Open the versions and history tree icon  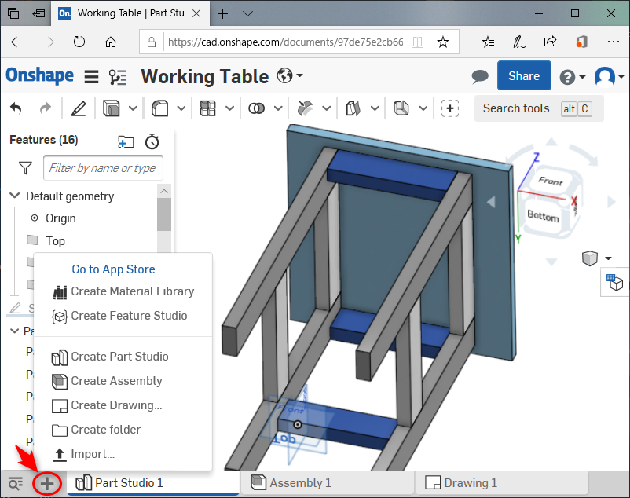(118, 76)
